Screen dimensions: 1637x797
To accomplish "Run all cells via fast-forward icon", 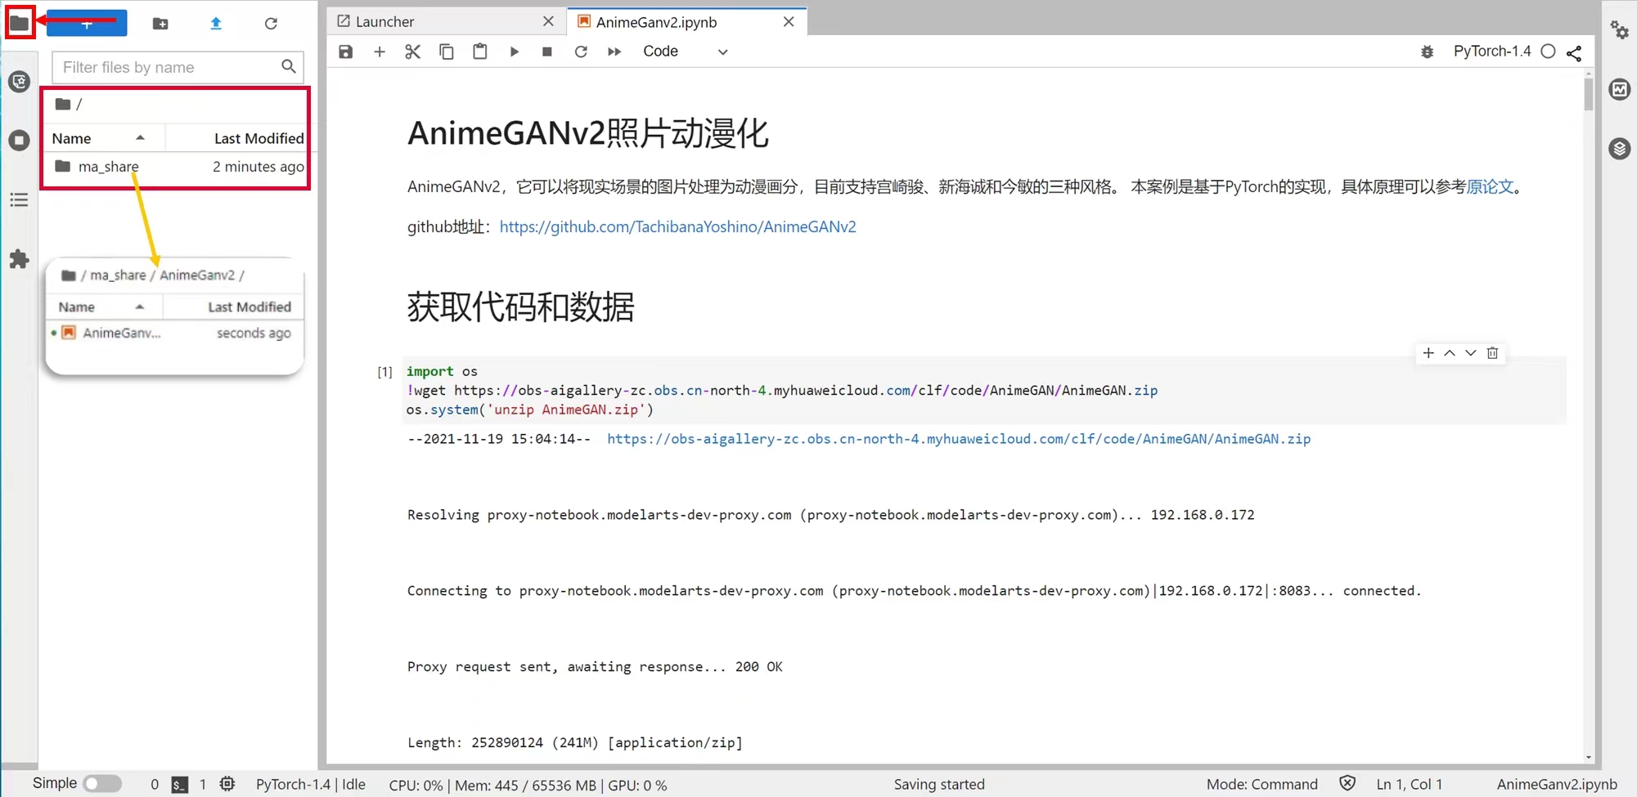I will (x=614, y=51).
